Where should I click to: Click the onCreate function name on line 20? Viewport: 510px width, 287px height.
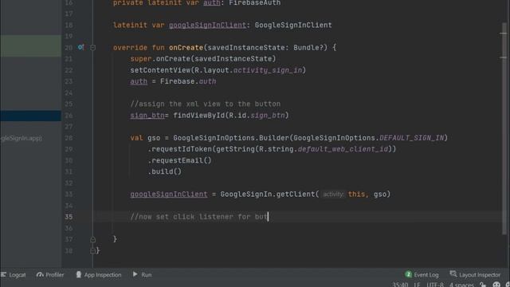click(x=186, y=48)
